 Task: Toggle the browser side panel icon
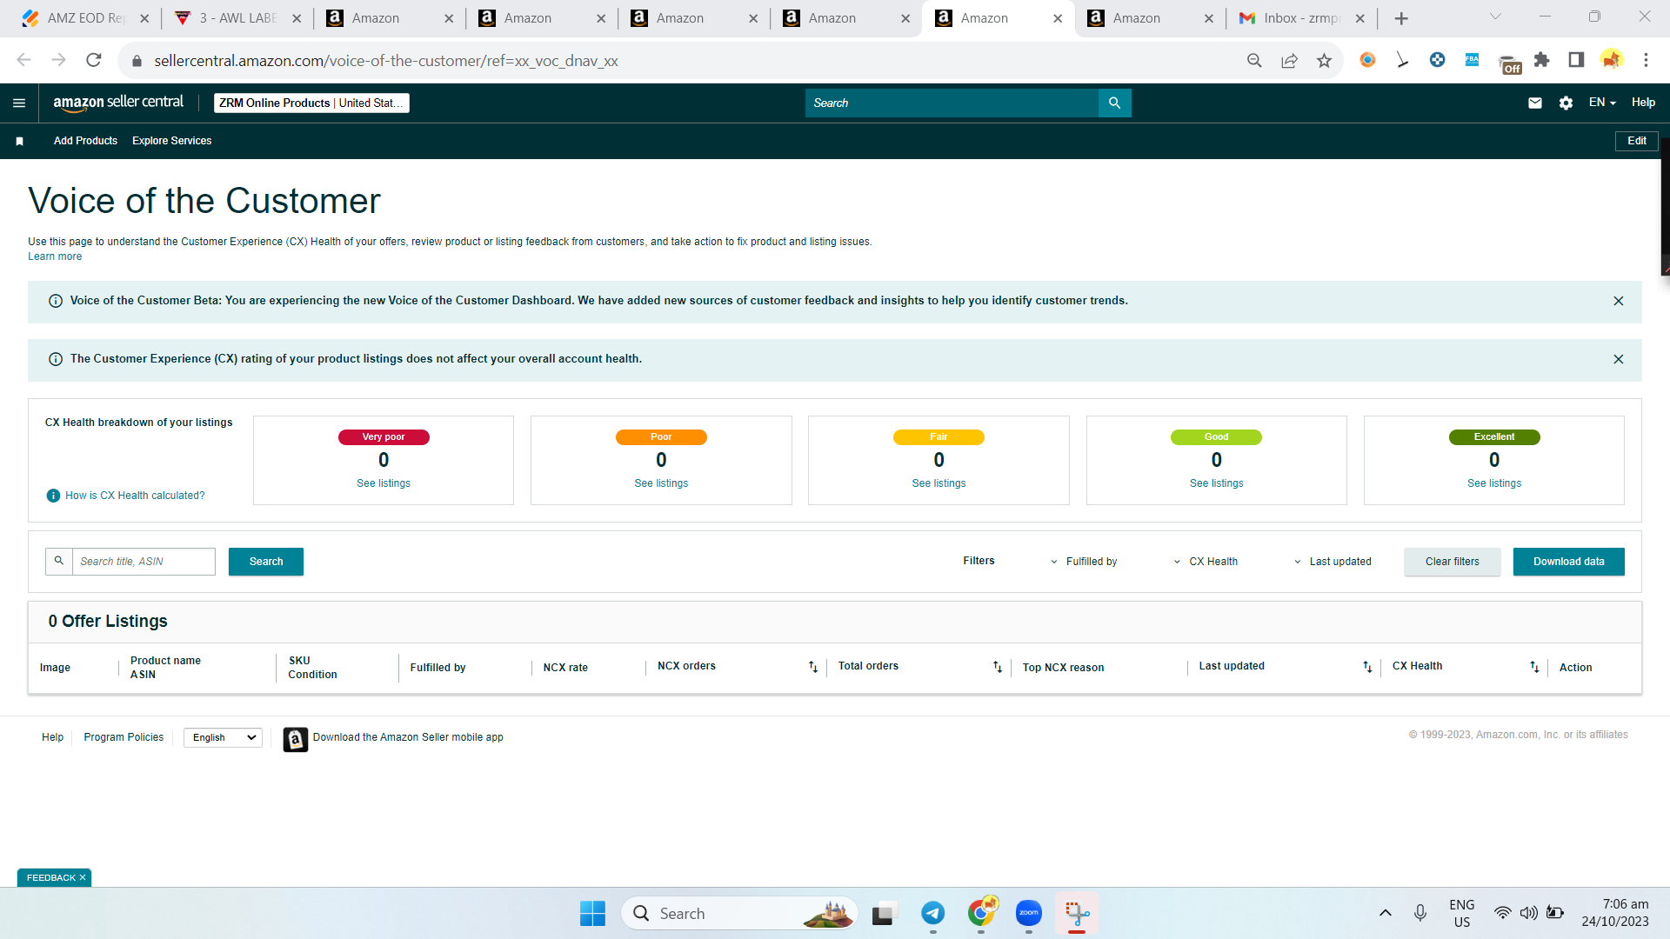1576,60
